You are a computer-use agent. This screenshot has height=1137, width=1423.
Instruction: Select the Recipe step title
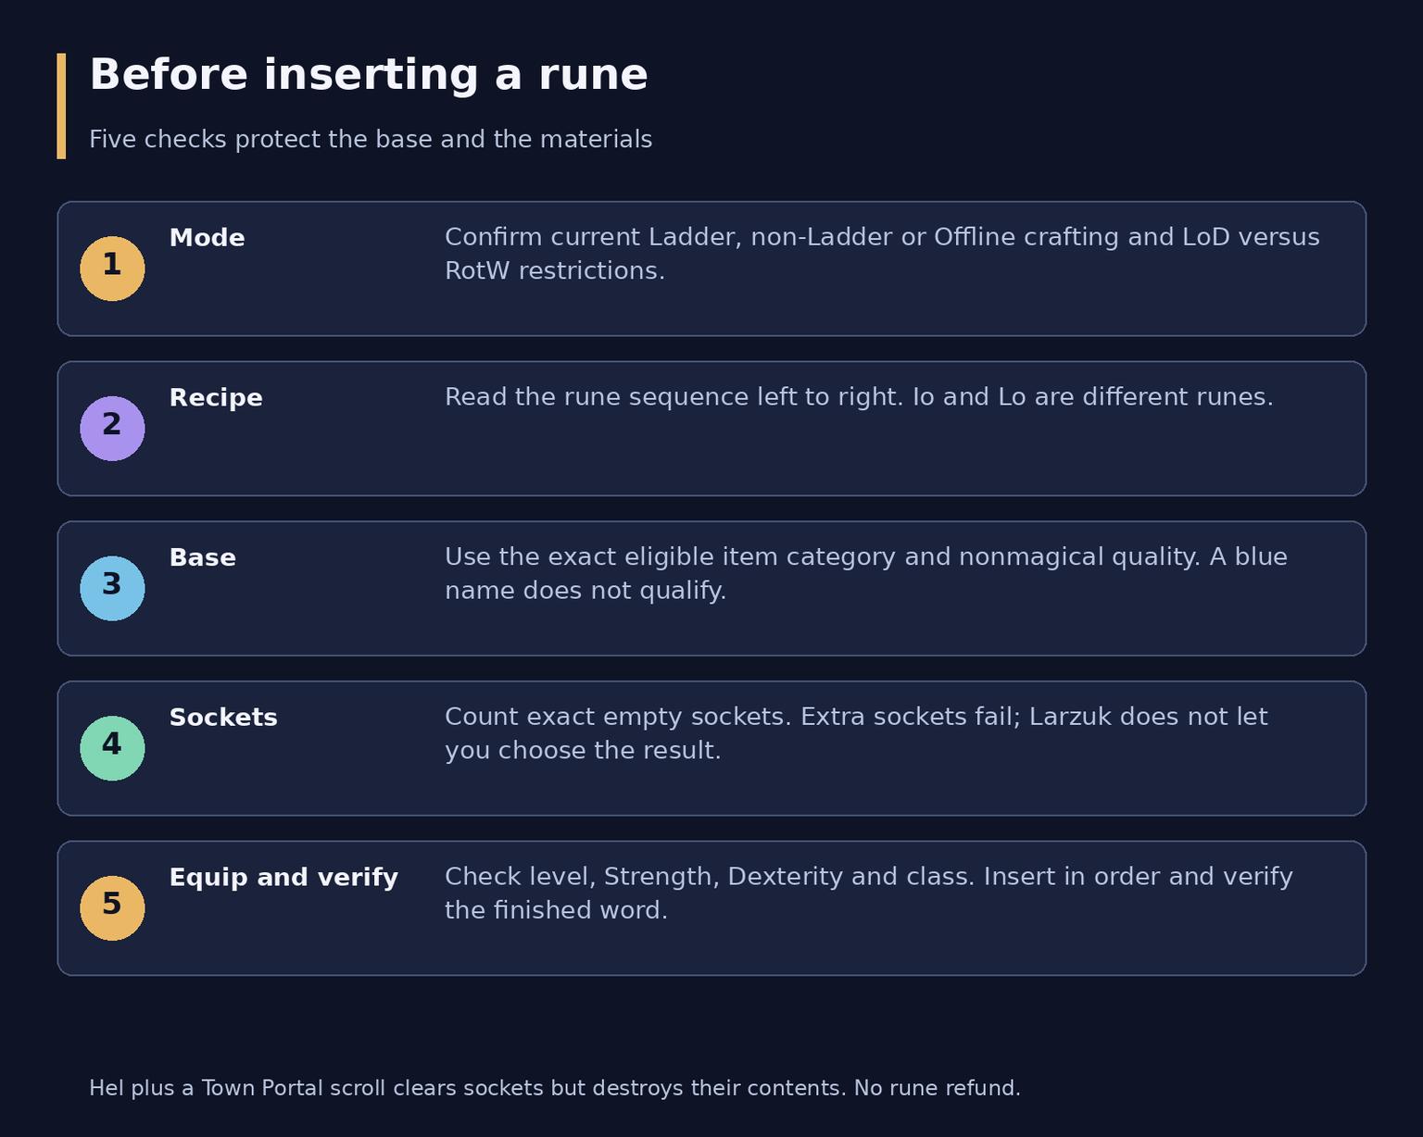[x=216, y=398]
